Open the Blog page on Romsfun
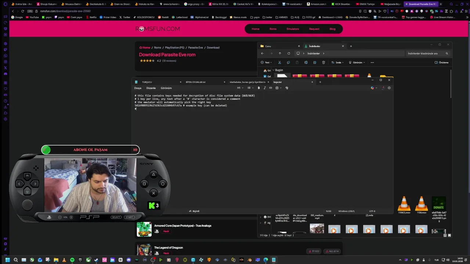This screenshot has height=264, width=470. 332,29
